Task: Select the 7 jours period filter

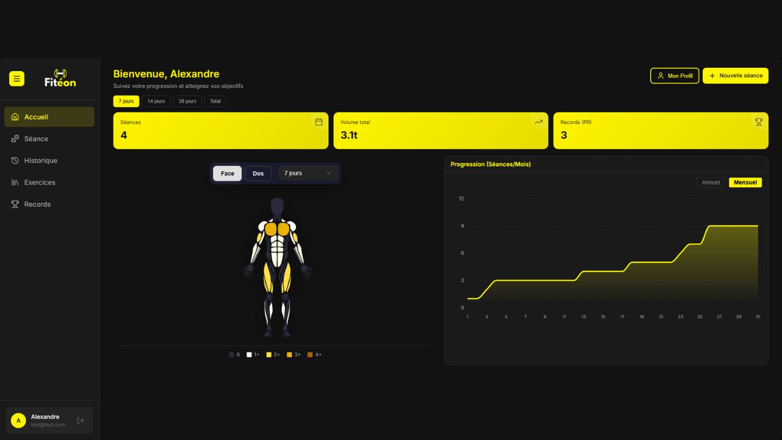Action: (x=126, y=101)
